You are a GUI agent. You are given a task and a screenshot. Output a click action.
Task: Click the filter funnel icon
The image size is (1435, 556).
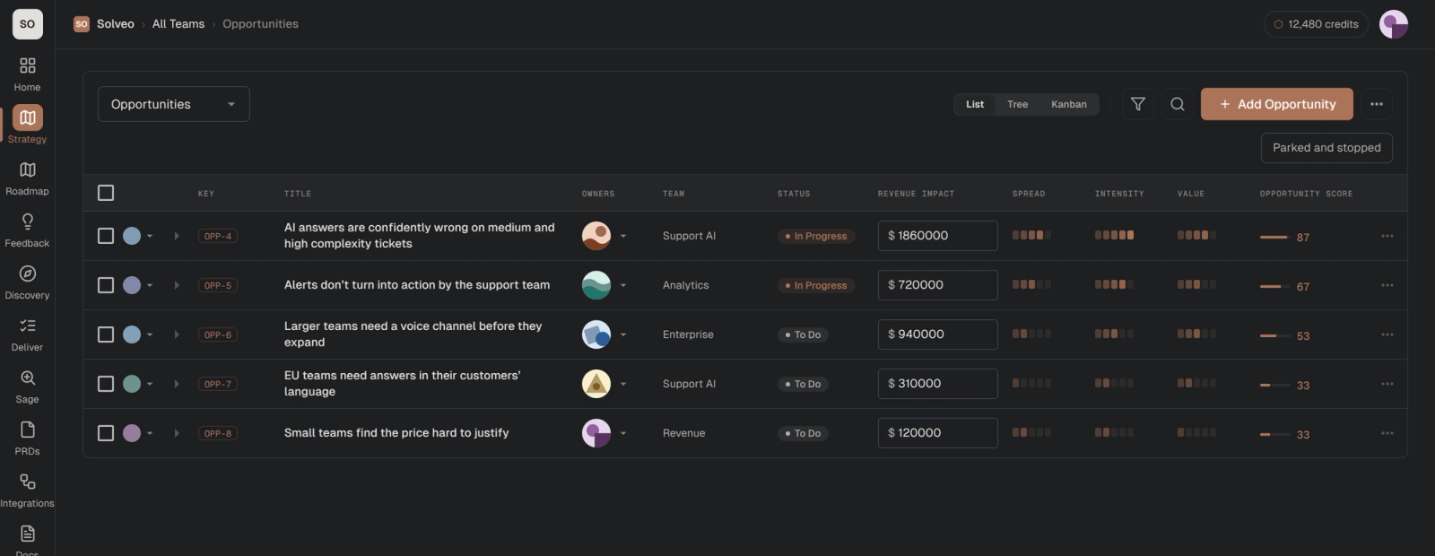point(1138,104)
